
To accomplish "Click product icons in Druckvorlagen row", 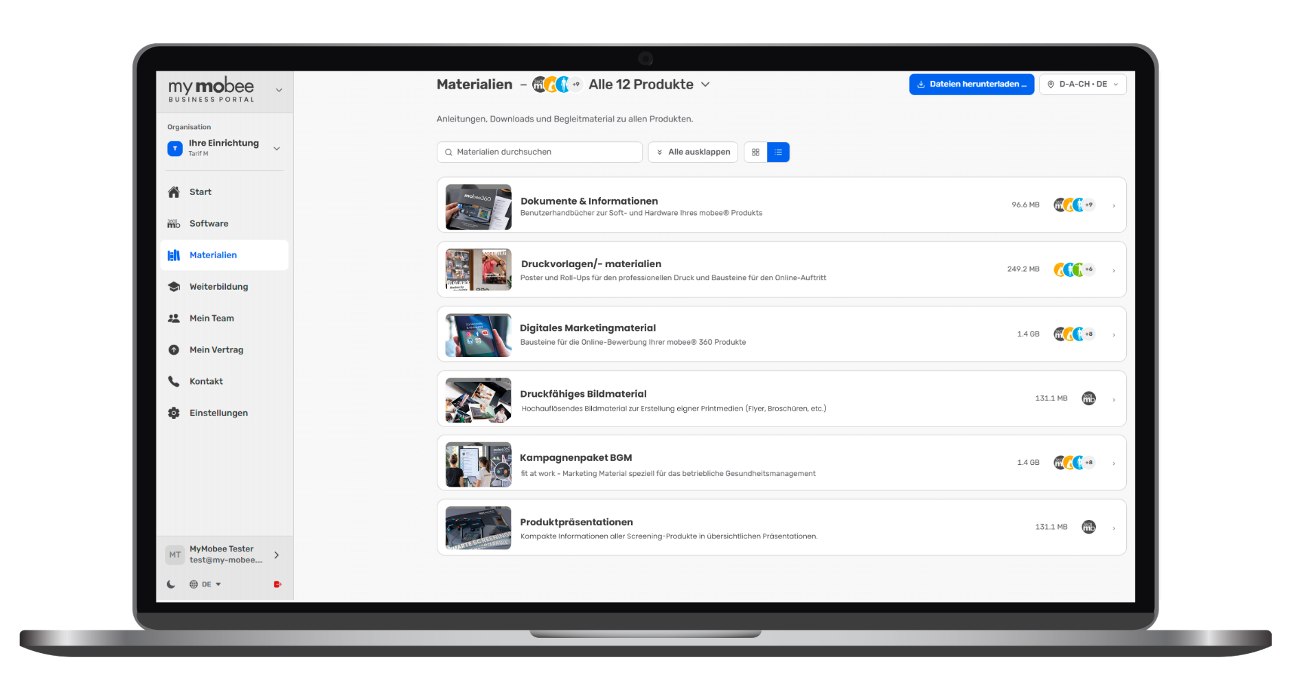I will click(1074, 269).
